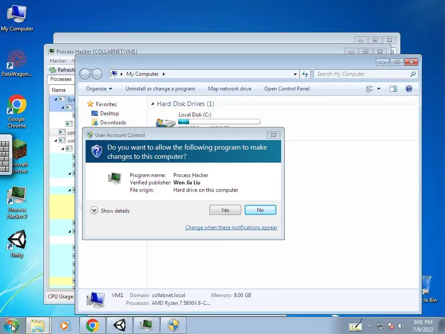Click My Computer in the address bar
The image size is (445, 334).
click(143, 74)
